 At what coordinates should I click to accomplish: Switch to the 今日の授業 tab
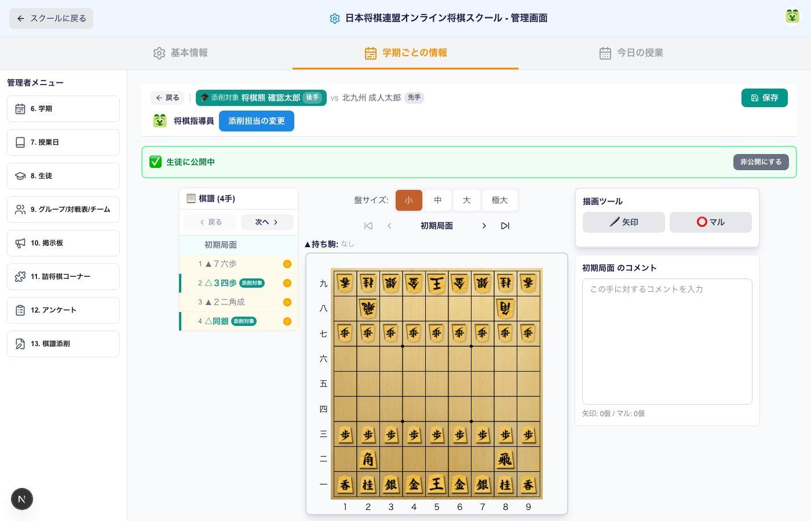631,53
